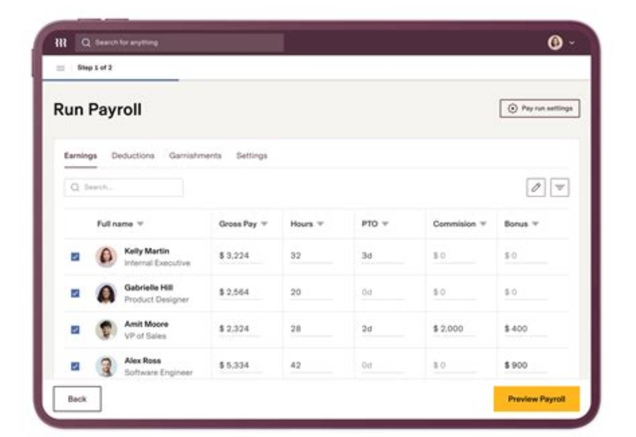Image resolution: width=636 pixels, height=437 pixels.
Task: Click Alex Ross's avatar photo
Action: tap(106, 366)
